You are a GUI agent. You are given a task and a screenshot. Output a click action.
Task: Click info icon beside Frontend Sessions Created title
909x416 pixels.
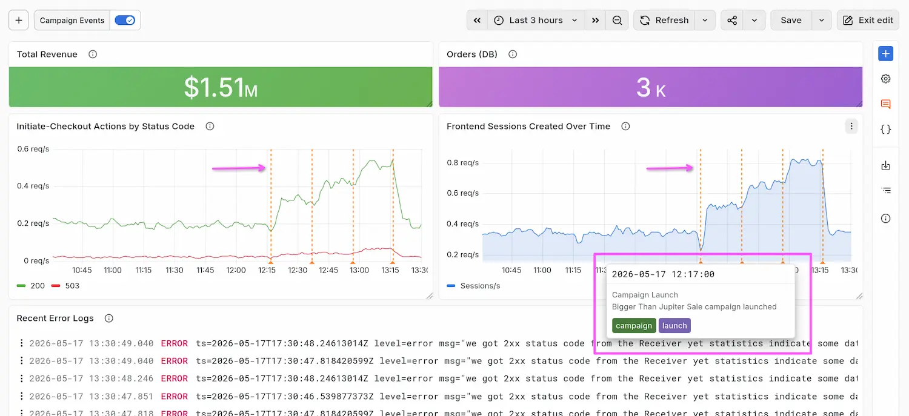tap(625, 126)
